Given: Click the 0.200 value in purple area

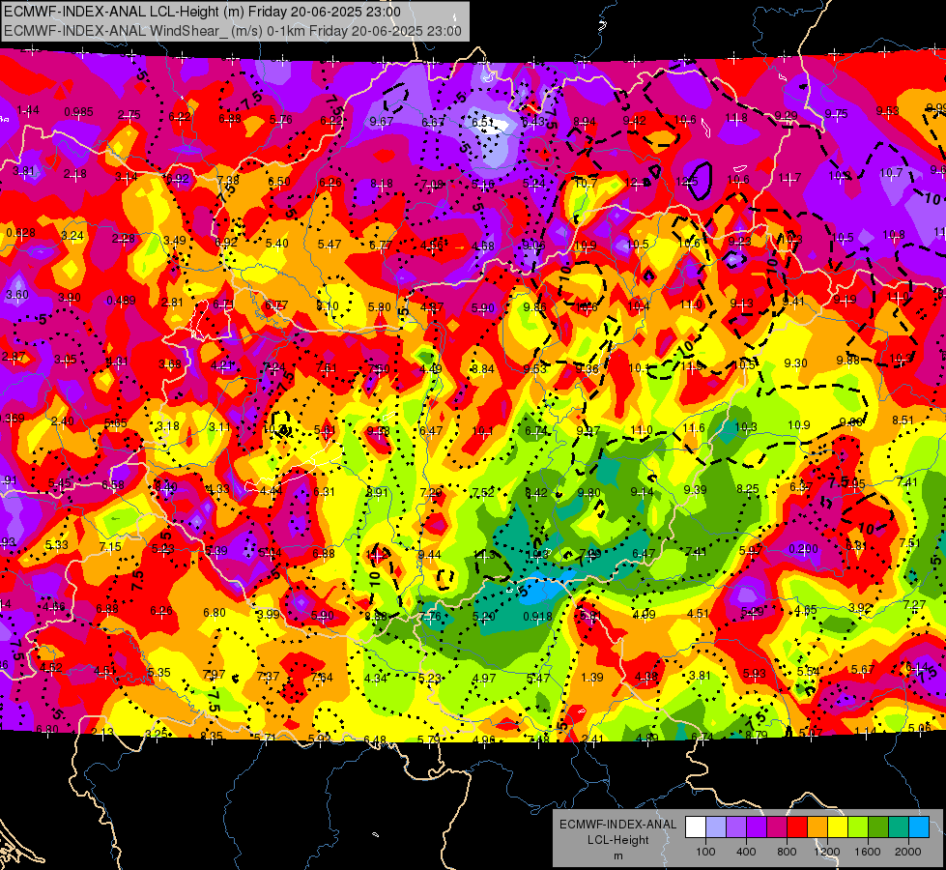Looking at the screenshot, I should coord(804,548).
